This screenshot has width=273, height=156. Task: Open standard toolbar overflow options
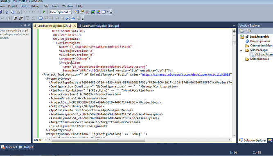111,12
